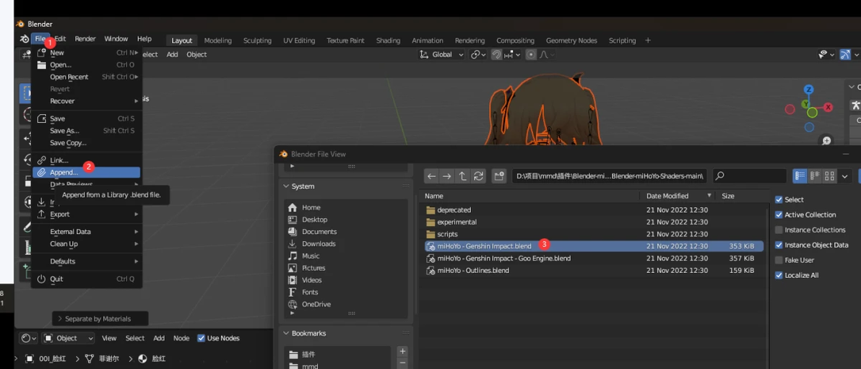Switch to the Shading workspace tab
The width and height of the screenshot is (861, 369).
[x=388, y=40]
